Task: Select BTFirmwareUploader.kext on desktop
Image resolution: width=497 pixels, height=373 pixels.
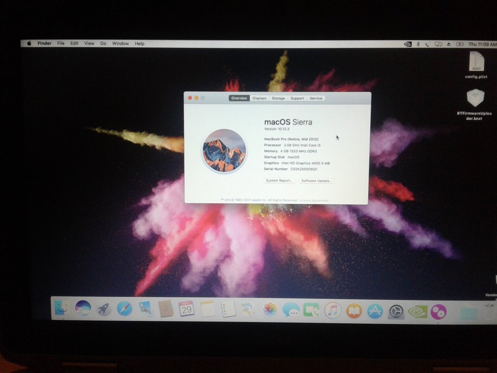Action: point(475,104)
